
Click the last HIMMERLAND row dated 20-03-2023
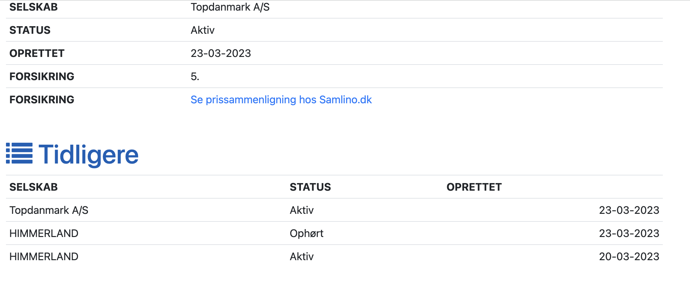pos(334,257)
